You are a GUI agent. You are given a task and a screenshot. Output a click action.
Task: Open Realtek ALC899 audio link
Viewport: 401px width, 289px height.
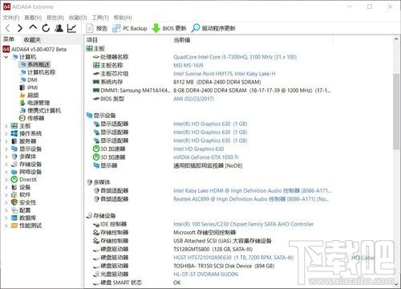tap(251, 199)
